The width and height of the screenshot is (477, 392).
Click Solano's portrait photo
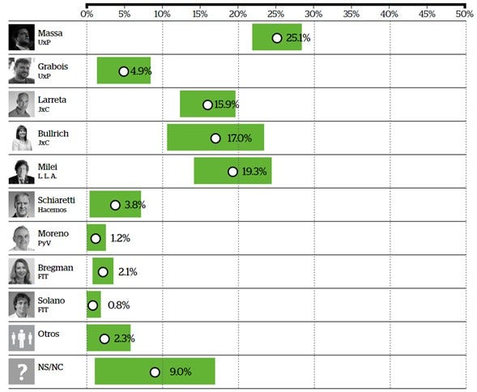click(22, 305)
